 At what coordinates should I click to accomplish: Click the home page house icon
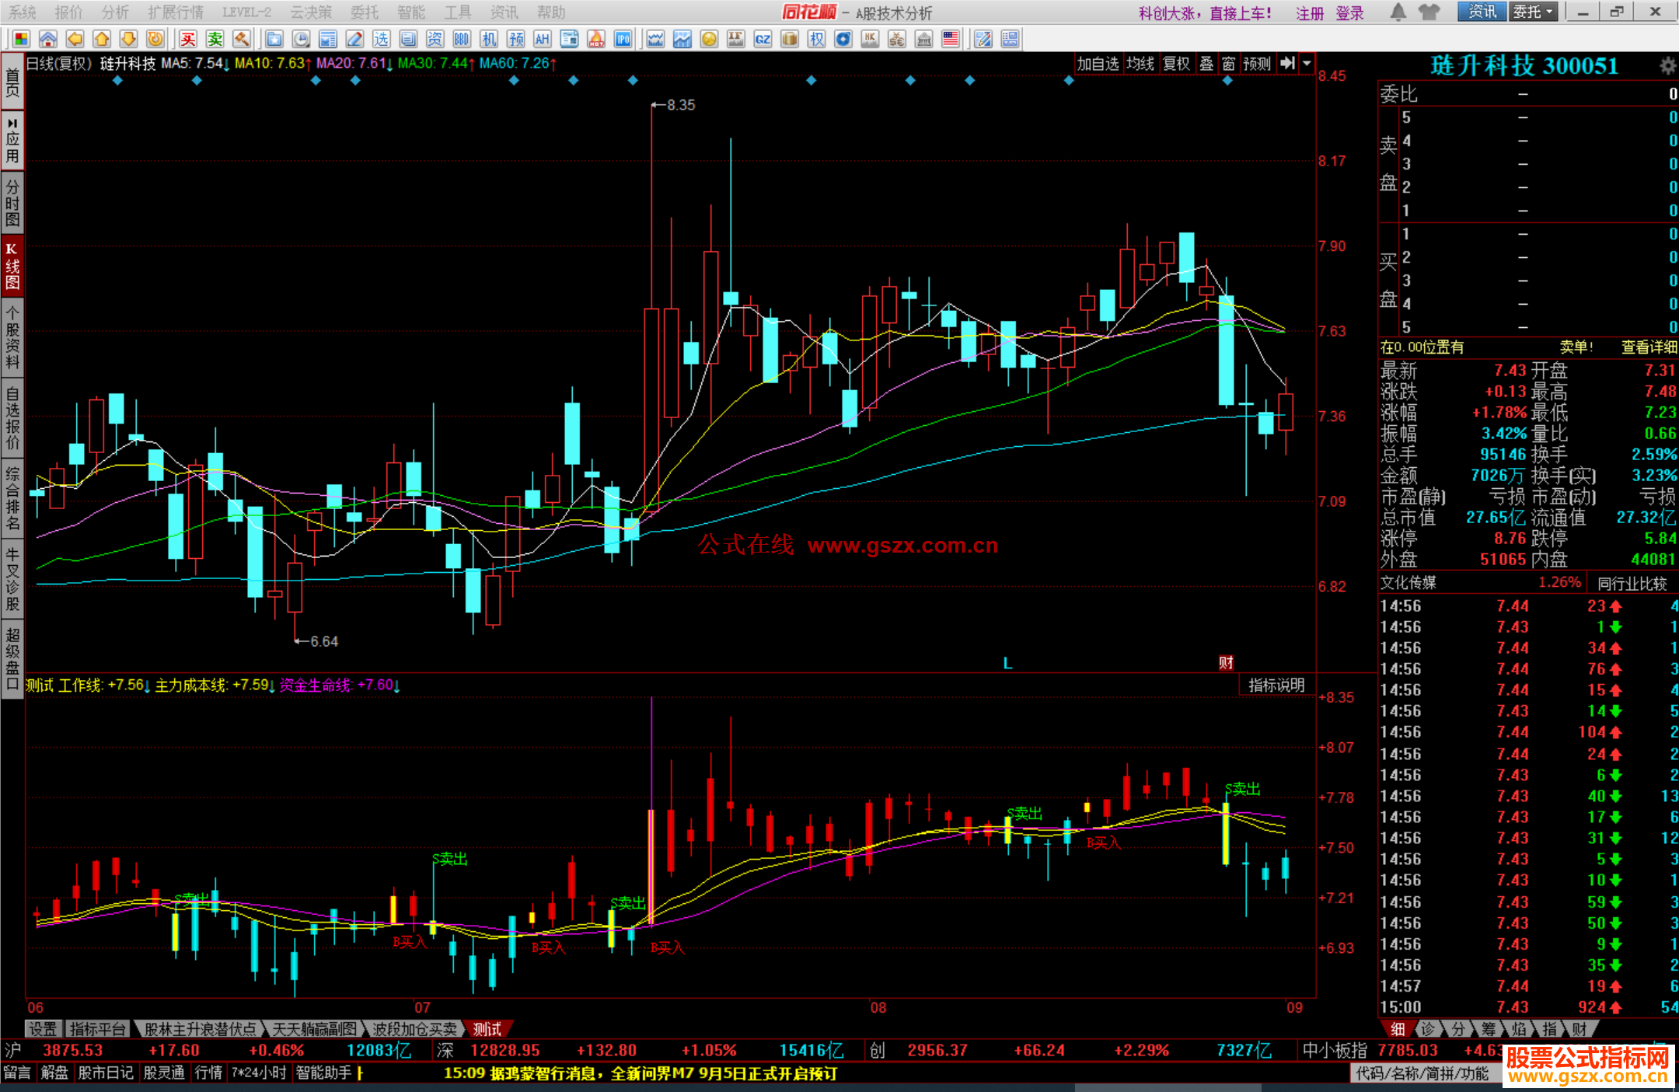pyautogui.click(x=48, y=40)
